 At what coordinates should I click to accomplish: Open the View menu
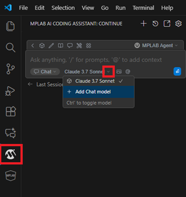coord(88,8)
